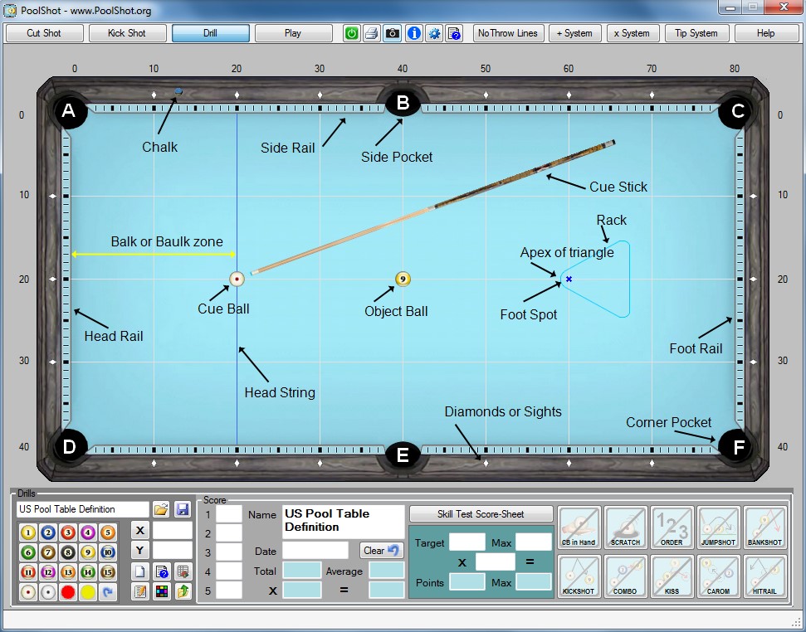Click the table grid with arrow icon
The image size is (806, 632).
pos(183,571)
